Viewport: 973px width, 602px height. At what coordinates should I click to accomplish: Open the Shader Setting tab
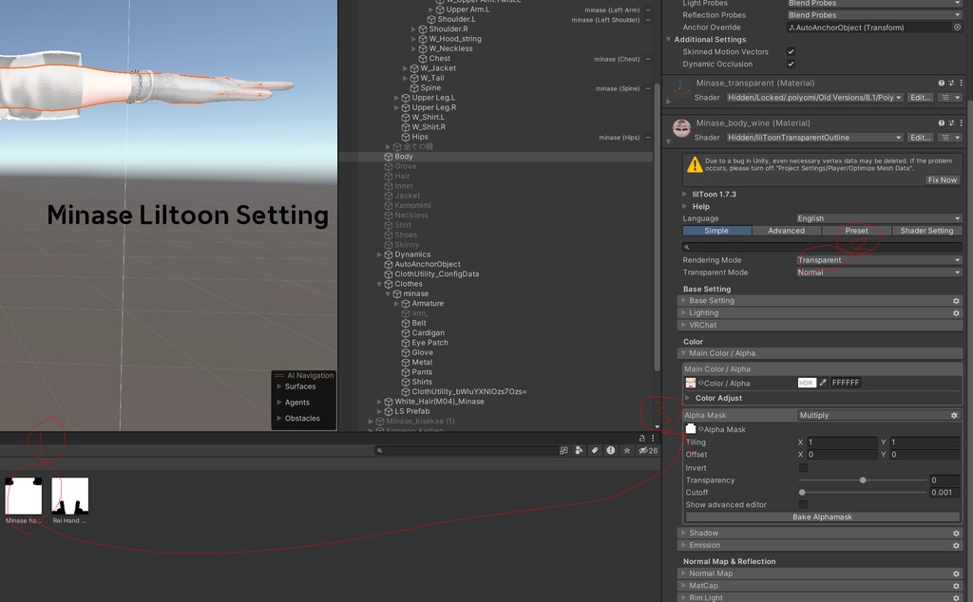coord(927,230)
